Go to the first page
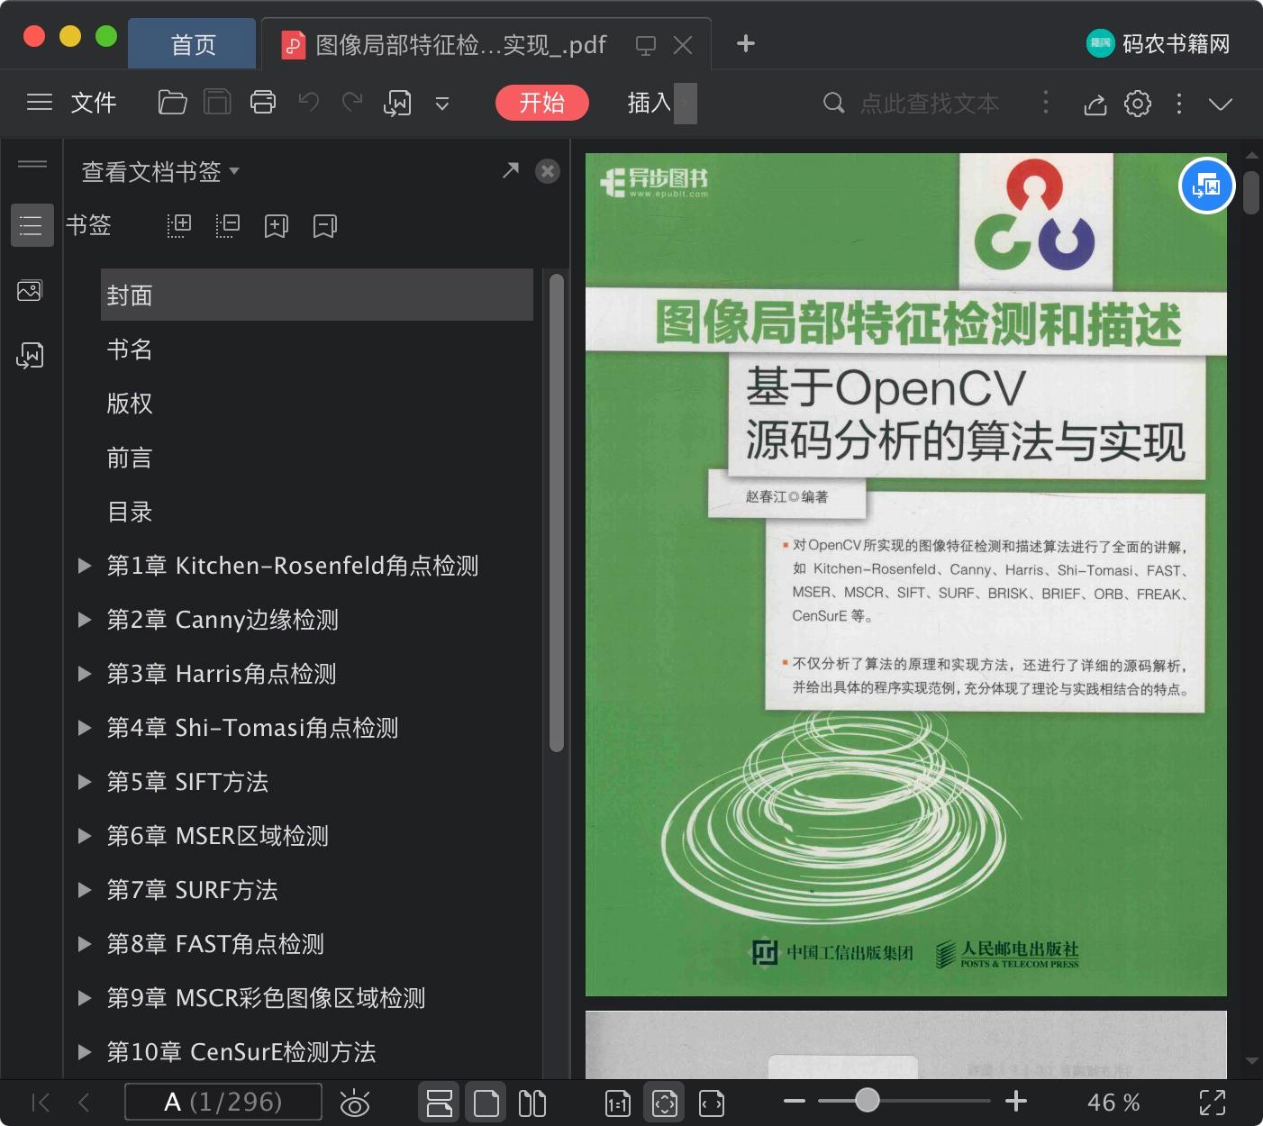The image size is (1263, 1126). pos(41,1103)
